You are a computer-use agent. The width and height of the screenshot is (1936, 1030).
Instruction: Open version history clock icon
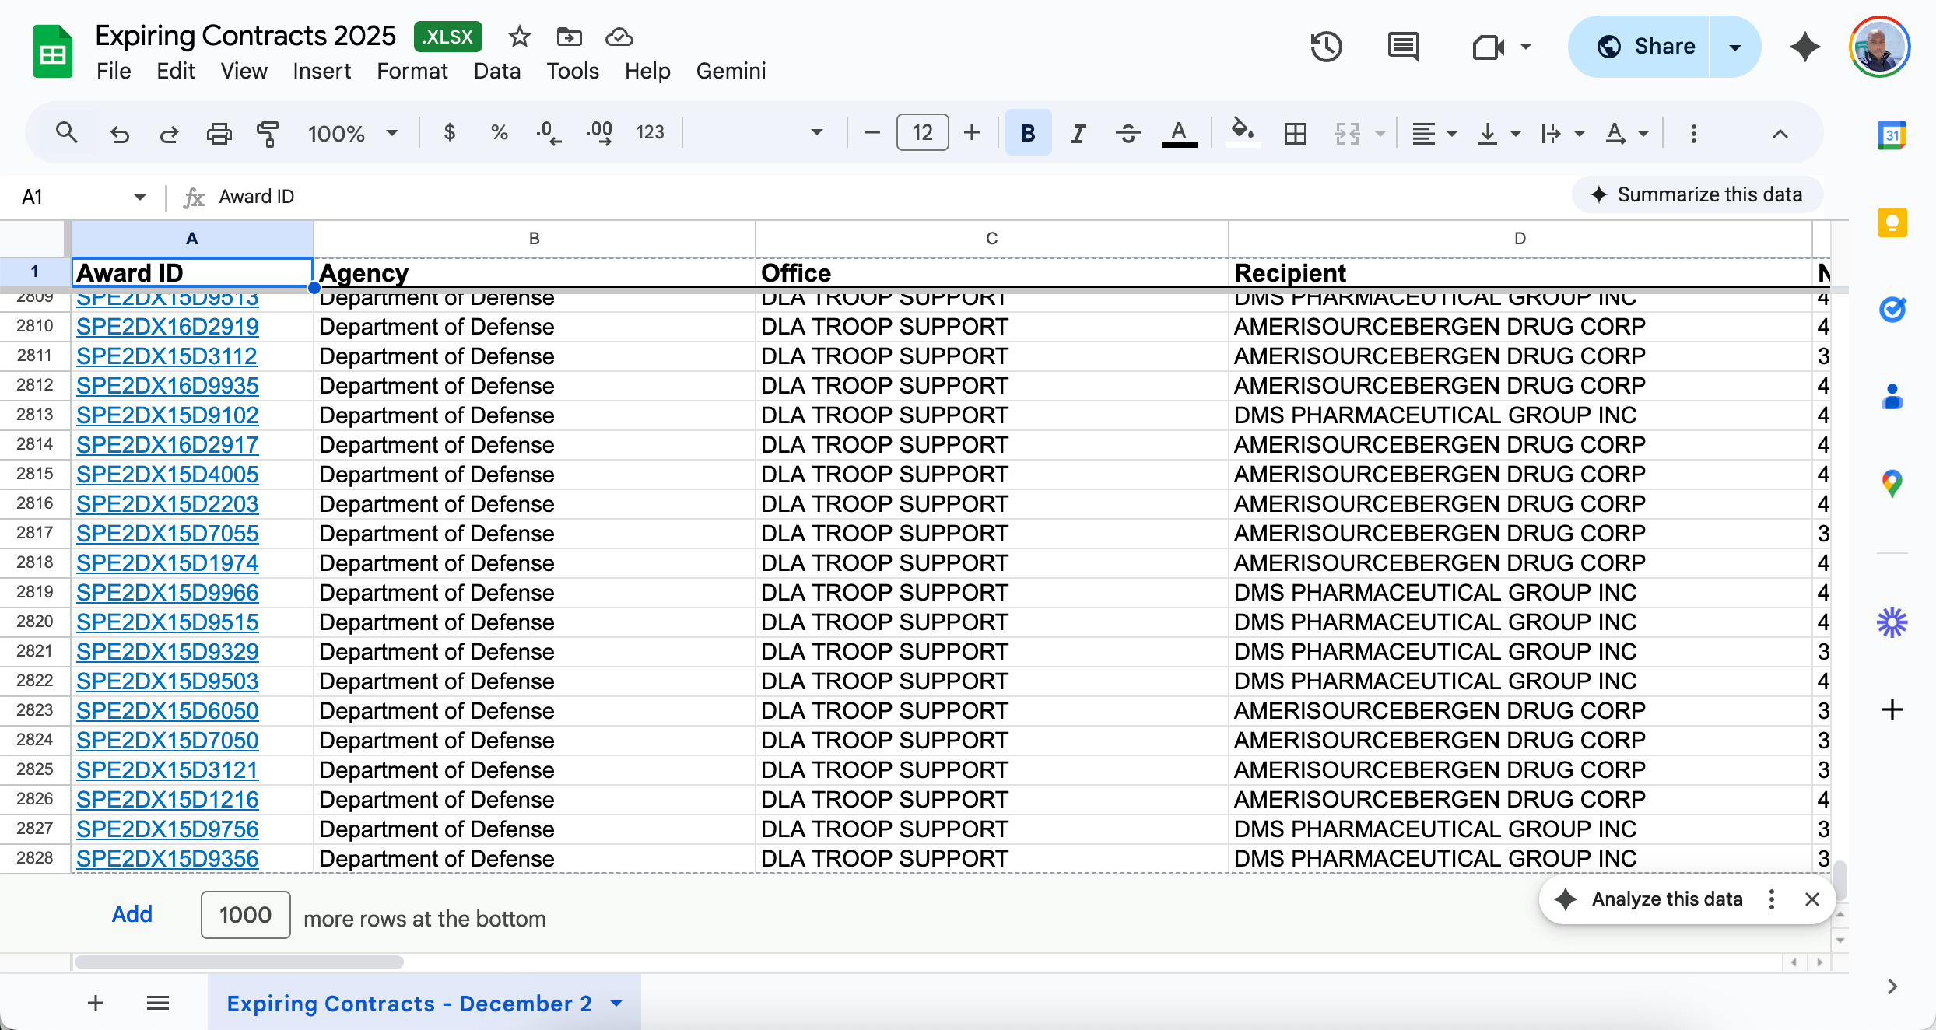coord(1326,47)
